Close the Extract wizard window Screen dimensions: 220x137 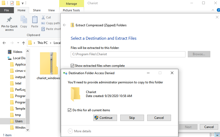pos(217,17)
